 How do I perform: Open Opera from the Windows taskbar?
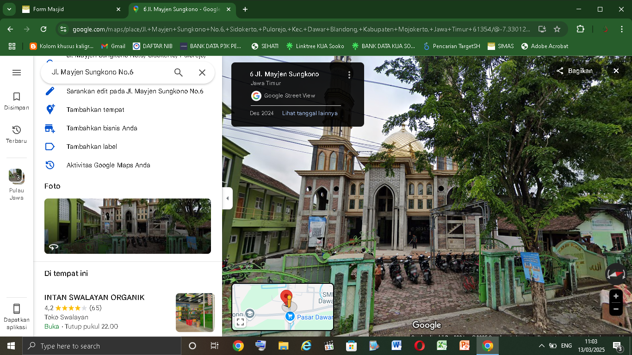coord(420,346)
